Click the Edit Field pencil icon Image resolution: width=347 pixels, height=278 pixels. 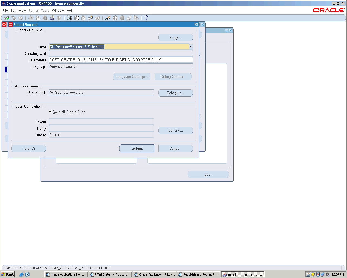click(x=108, y=18)
